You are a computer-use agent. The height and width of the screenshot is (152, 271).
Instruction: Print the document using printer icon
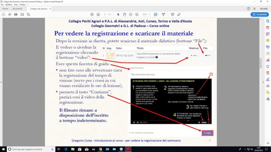16,14
